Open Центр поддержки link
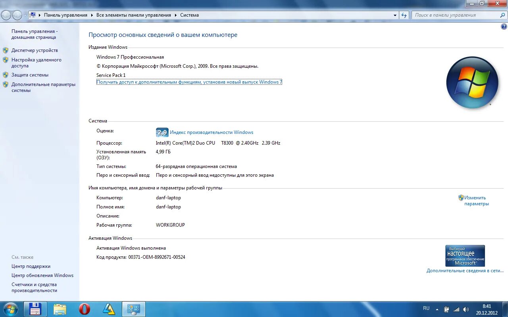 coord(31,266)
